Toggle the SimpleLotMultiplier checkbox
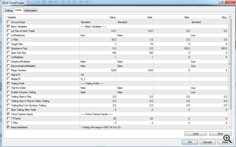The image size is (236, 147). pos(8,62)
